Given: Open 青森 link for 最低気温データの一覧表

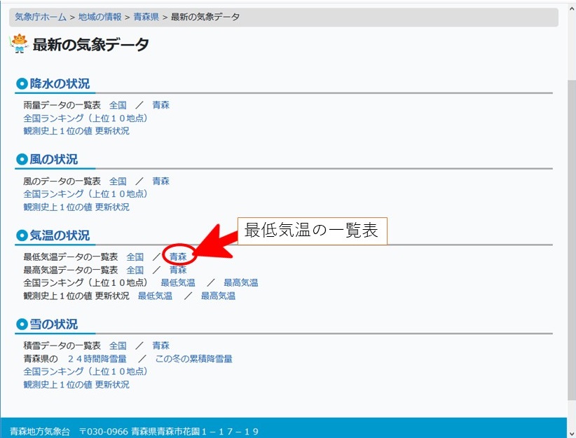Looking at the screenshot, I should [178, 256].
